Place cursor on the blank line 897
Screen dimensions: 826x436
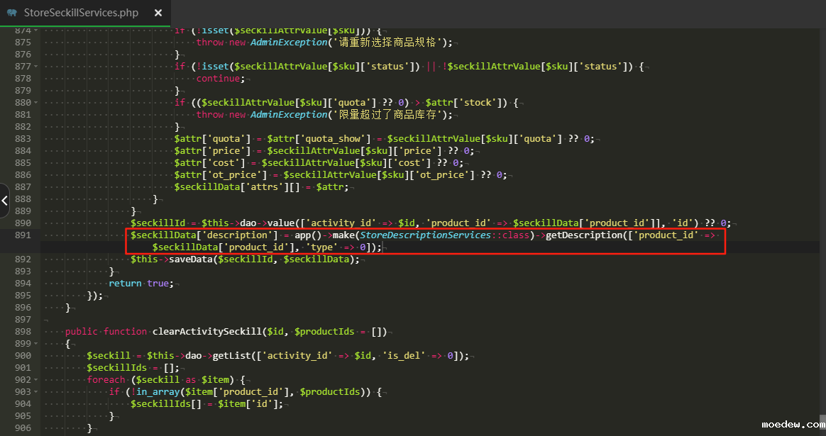pos(284,320)
